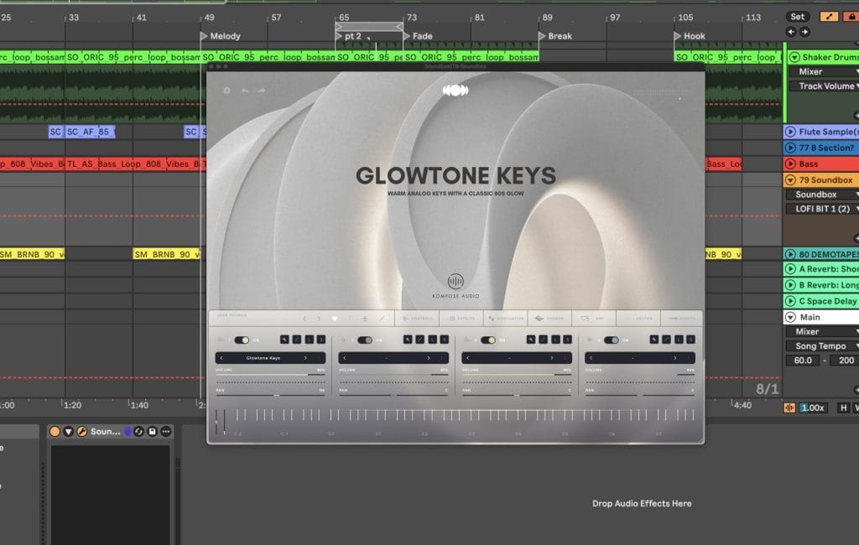Go to previous preset in plugin preset bar
Screen dimensions: 859x545
(x=305, y=319)
